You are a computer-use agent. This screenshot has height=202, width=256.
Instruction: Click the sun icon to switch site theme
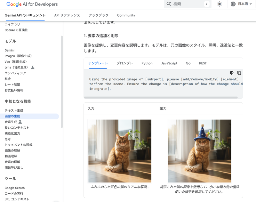[220, 4]
